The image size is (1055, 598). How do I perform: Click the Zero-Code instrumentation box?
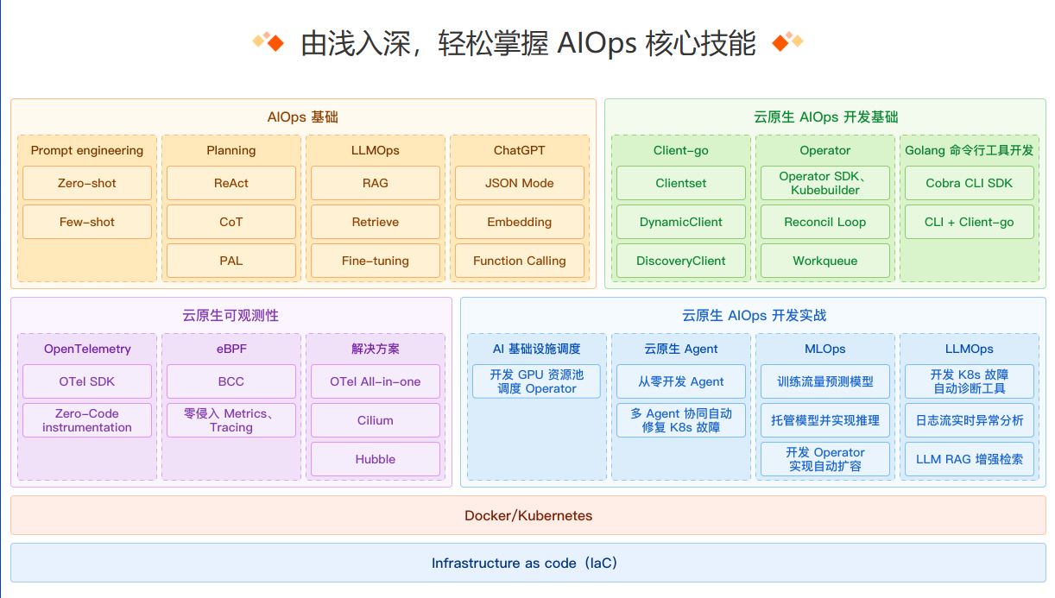point(87,420)
